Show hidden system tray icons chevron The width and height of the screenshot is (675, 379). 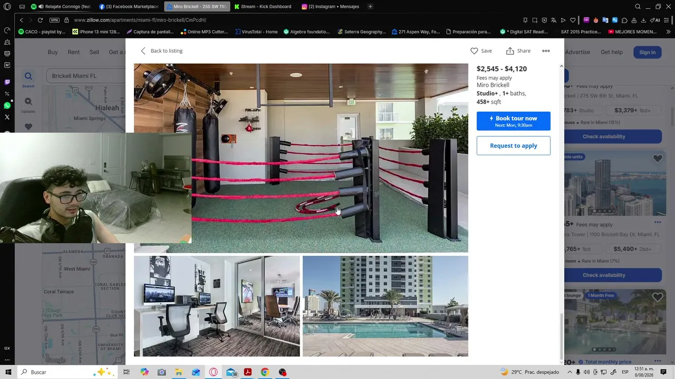click(569, 372)
